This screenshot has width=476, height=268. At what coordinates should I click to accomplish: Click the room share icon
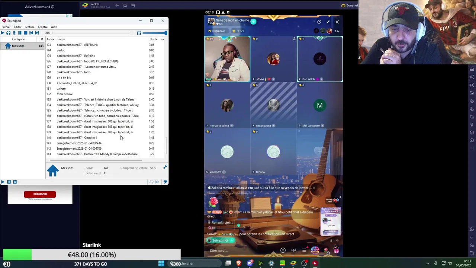click(319, 22)
